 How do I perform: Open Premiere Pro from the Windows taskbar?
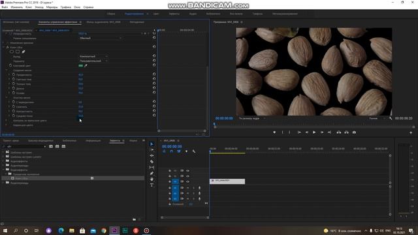tap(114, 230)
